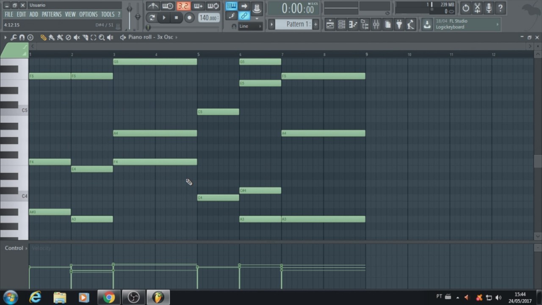This screenshot has width=542, height=305.
Task: Open the Mixer view
Action: 376,25
